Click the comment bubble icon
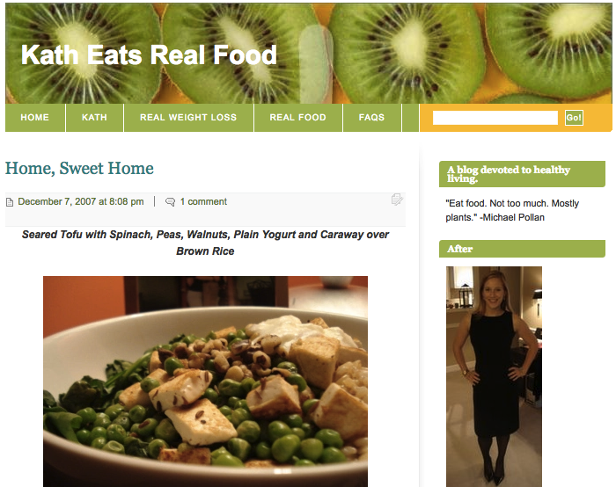 tap(170, 202)
